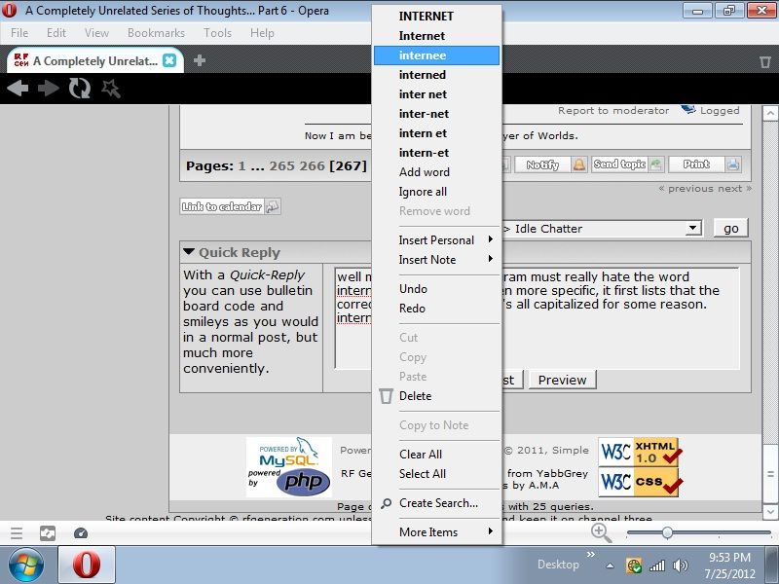779x584 pixels.
Task: Open Opera from the taskbar
Action: [87, 564]
